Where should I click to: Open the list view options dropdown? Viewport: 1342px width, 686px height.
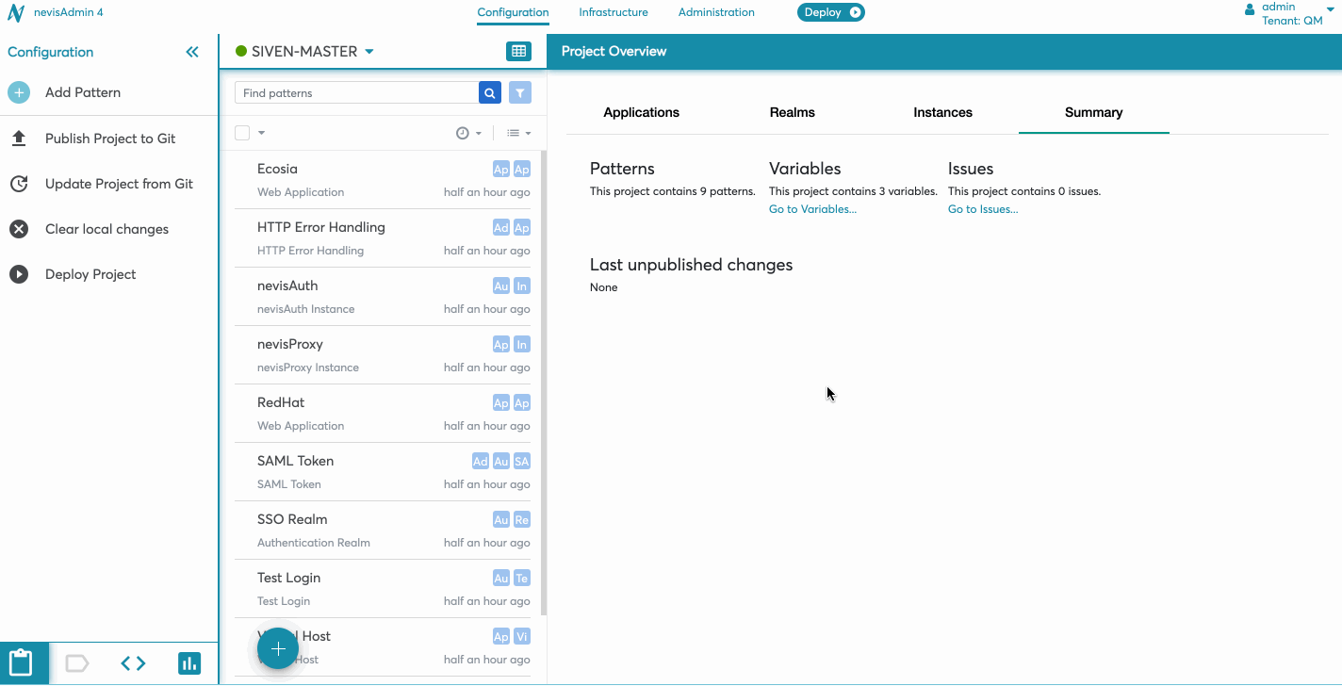519,134
